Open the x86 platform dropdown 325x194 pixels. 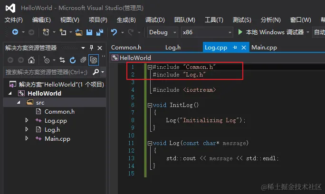(x=207, y=32)
